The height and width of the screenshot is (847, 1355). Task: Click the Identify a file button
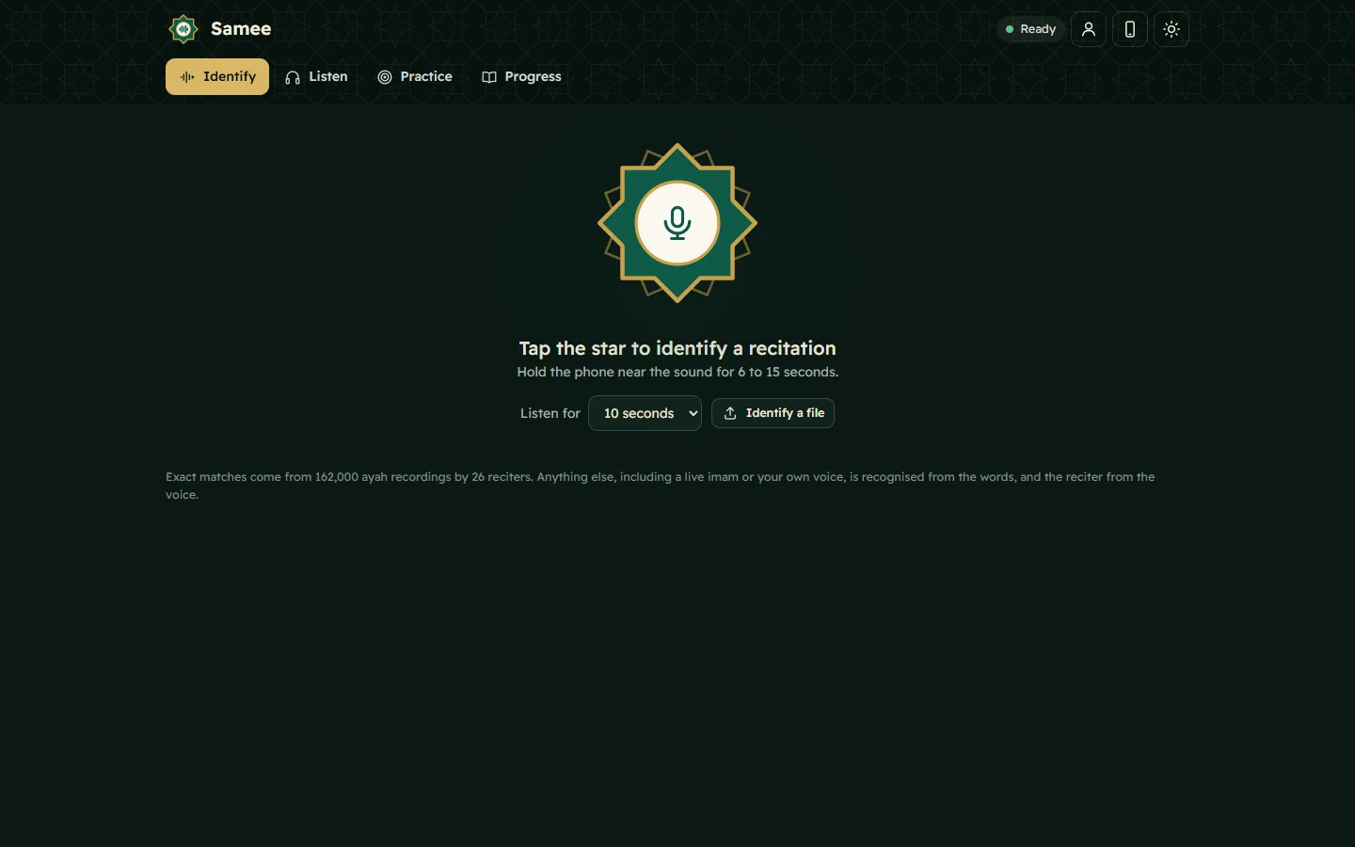click(773, 413)
